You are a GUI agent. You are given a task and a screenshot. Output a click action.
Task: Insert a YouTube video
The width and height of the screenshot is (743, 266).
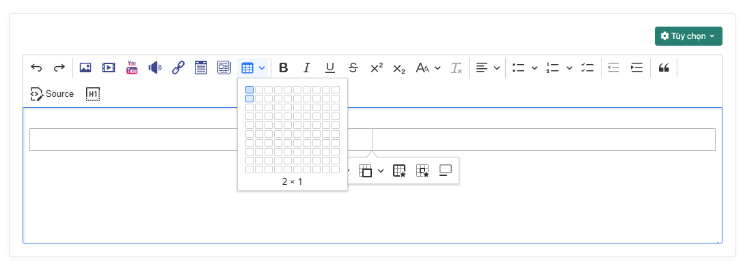132,68
